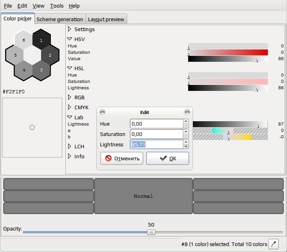Click the Lab Lightness value 87
This screenshot has height=252, width=287.
tap(281, 124)
